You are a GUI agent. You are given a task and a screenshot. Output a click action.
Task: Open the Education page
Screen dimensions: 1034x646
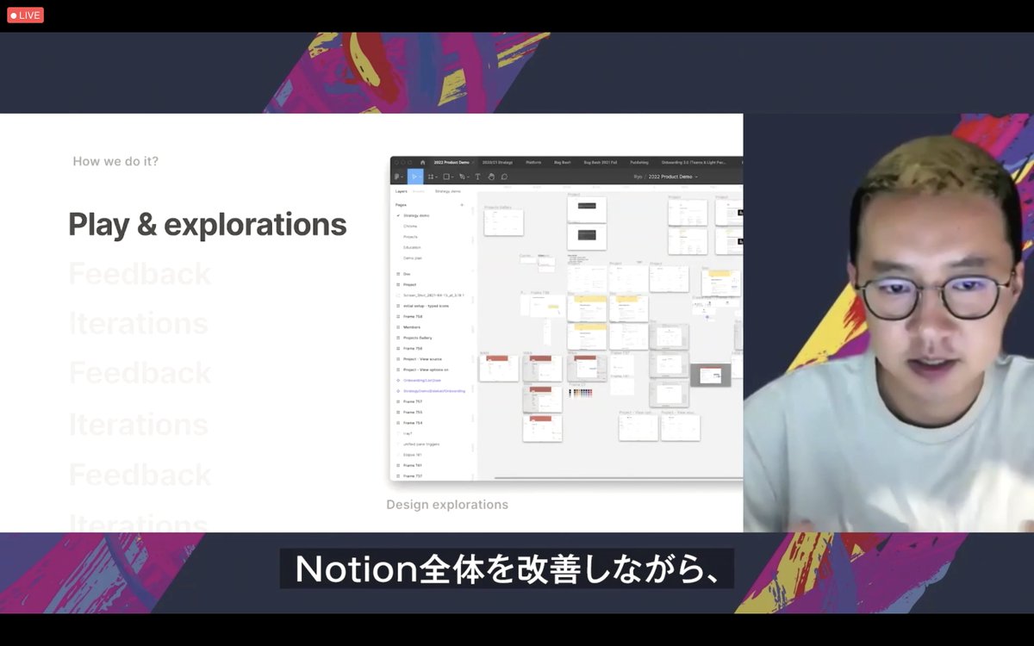tap(412, 247)
